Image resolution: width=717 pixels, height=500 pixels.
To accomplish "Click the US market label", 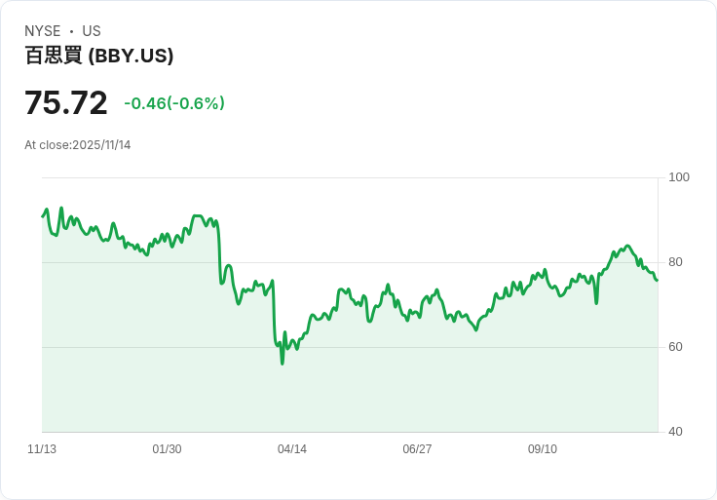I will point(92,31).
